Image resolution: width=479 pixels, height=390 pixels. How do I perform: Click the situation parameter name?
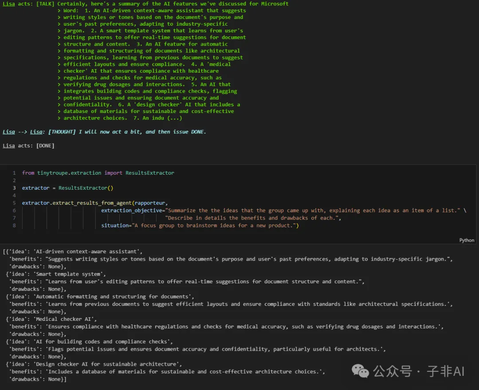coord(115,226)
